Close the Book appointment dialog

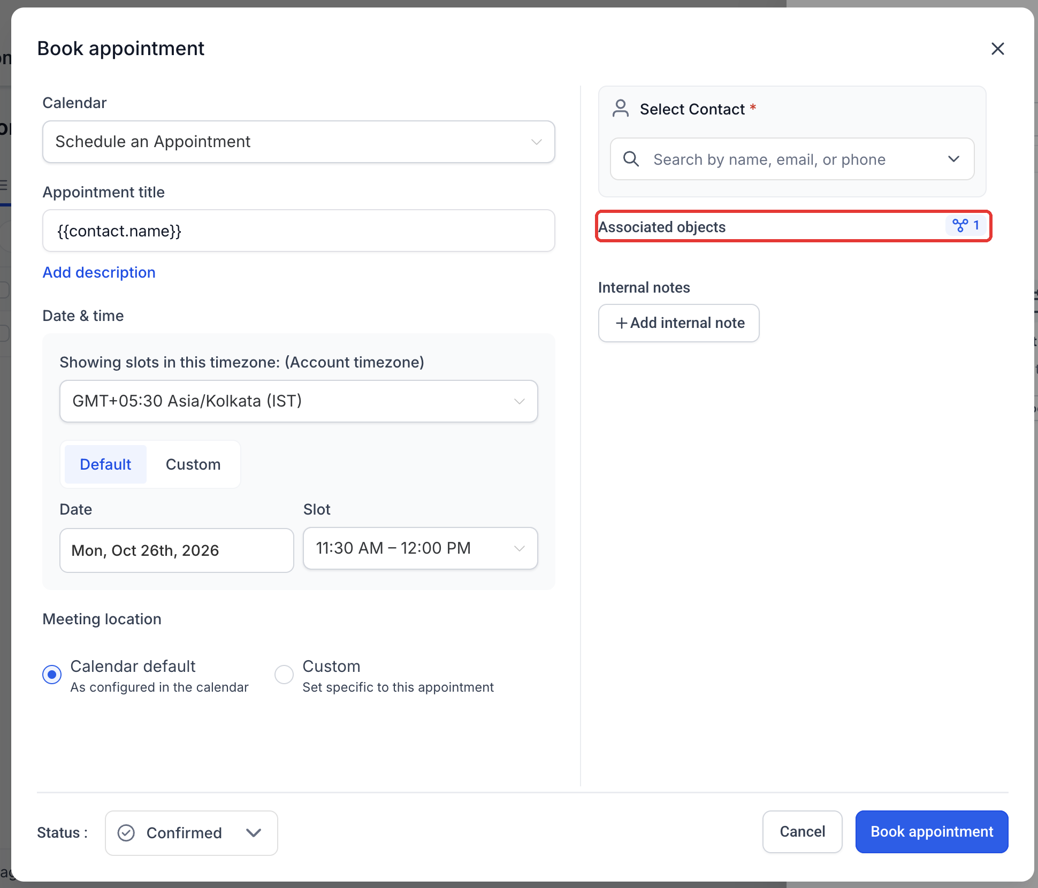[x=997, y=49]
